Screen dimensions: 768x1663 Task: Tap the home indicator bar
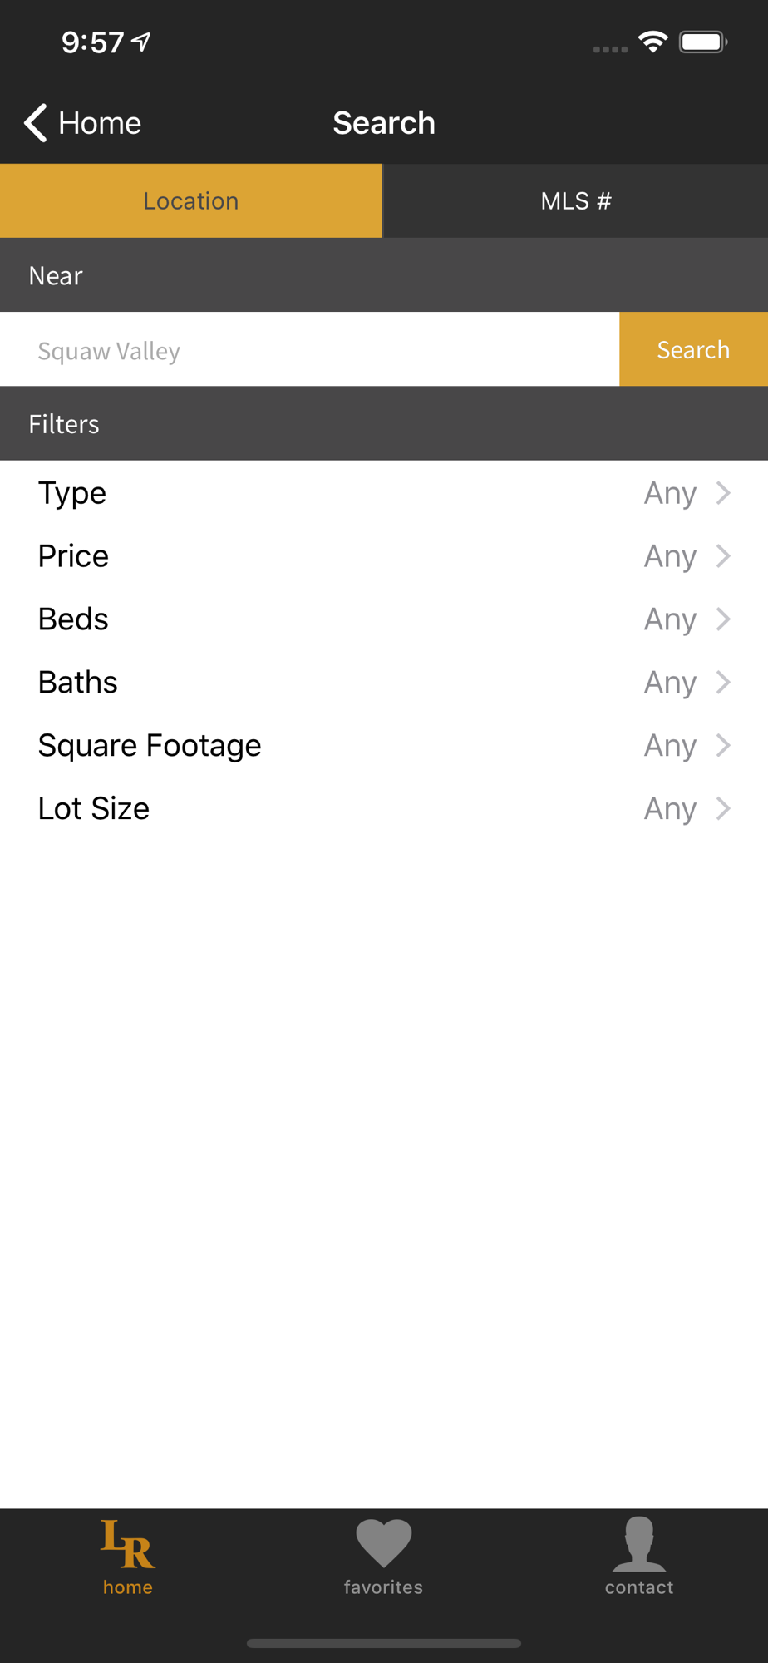(x=383, y=1643)
